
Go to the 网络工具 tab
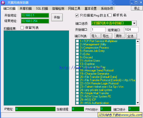tap(74, 9)
